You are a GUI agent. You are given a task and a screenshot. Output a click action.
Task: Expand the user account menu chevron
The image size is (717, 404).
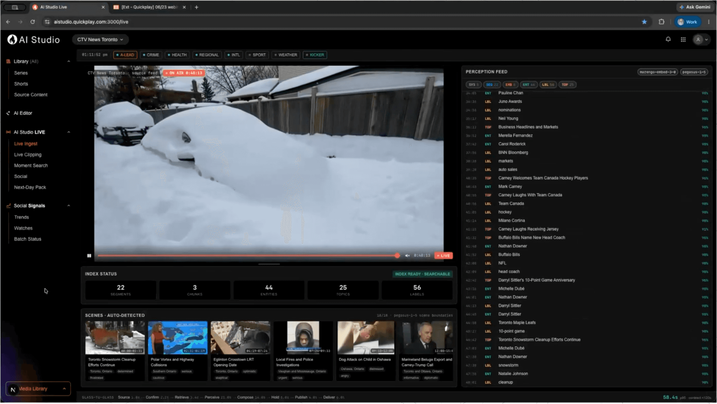click(x=706, y=39)
